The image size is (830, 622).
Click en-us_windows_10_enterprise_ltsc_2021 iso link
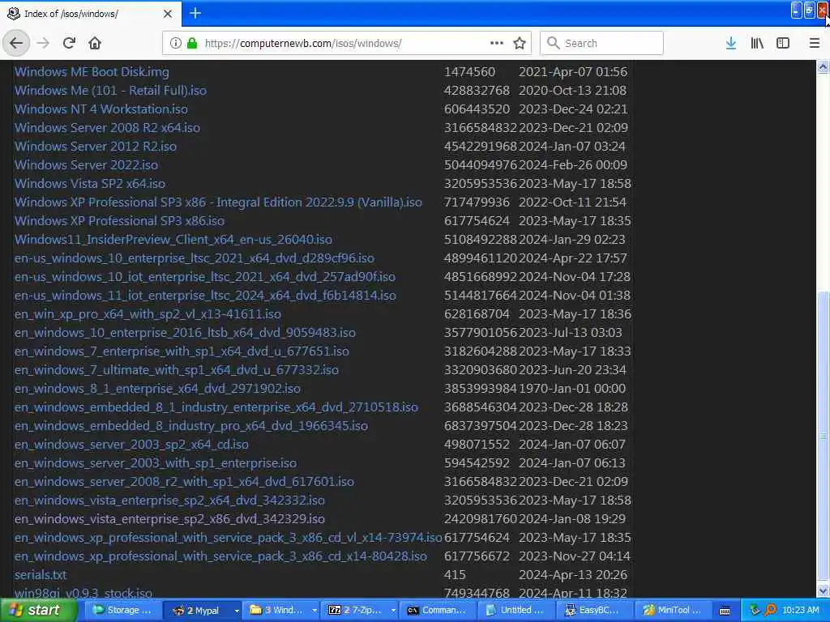(195, 258)
